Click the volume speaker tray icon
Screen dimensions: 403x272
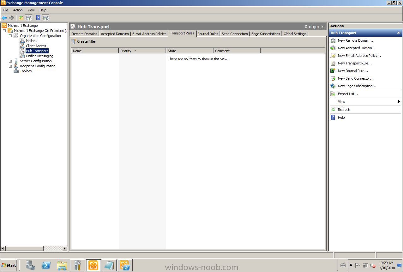point(373,265)
